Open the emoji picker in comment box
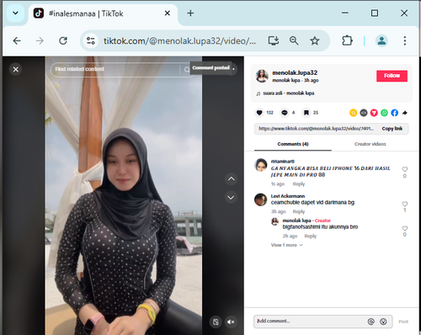Screen dimensions: 421x335 (383, 322)
